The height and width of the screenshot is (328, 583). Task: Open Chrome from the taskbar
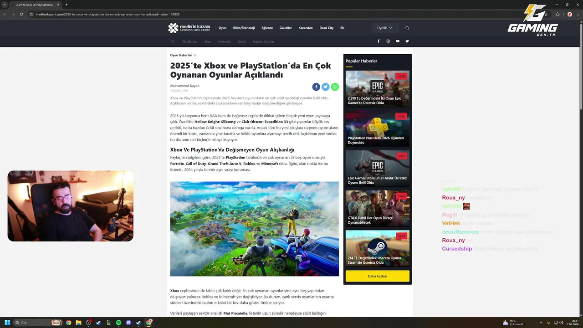[x=68, y=323]
